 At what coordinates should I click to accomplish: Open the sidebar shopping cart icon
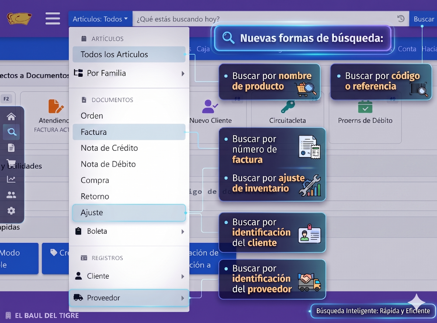coord(11,163)
